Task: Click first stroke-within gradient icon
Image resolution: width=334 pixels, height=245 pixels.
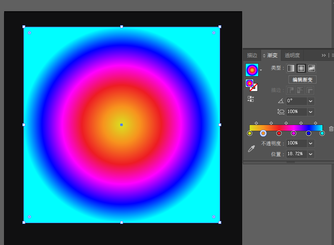Action: 290,90
